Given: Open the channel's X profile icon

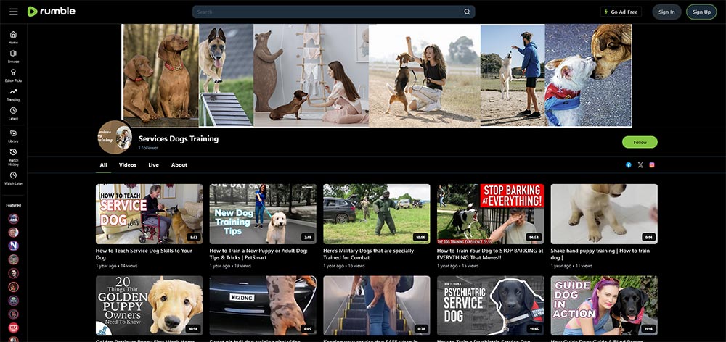Looking at the screenshot, I should click(x=640, y=165).
